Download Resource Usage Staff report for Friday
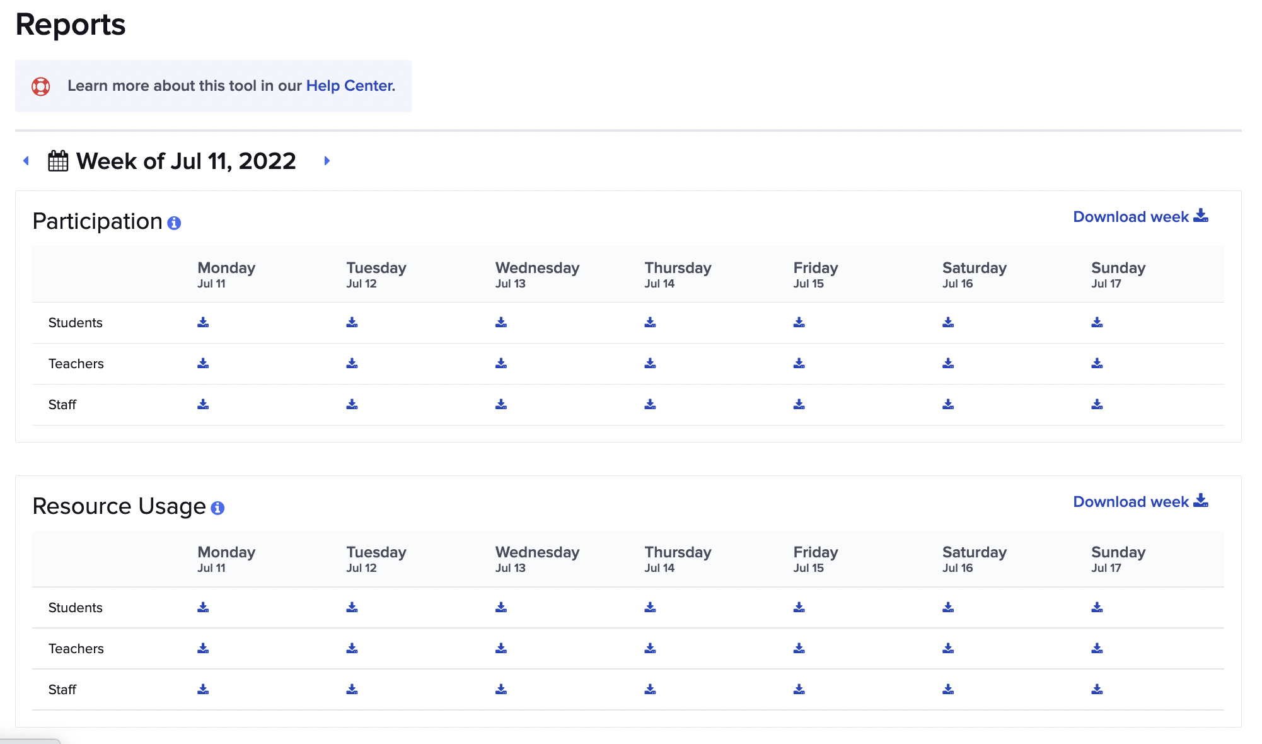The height and width of the screenshot is (744, 1262). pos(799,689)
